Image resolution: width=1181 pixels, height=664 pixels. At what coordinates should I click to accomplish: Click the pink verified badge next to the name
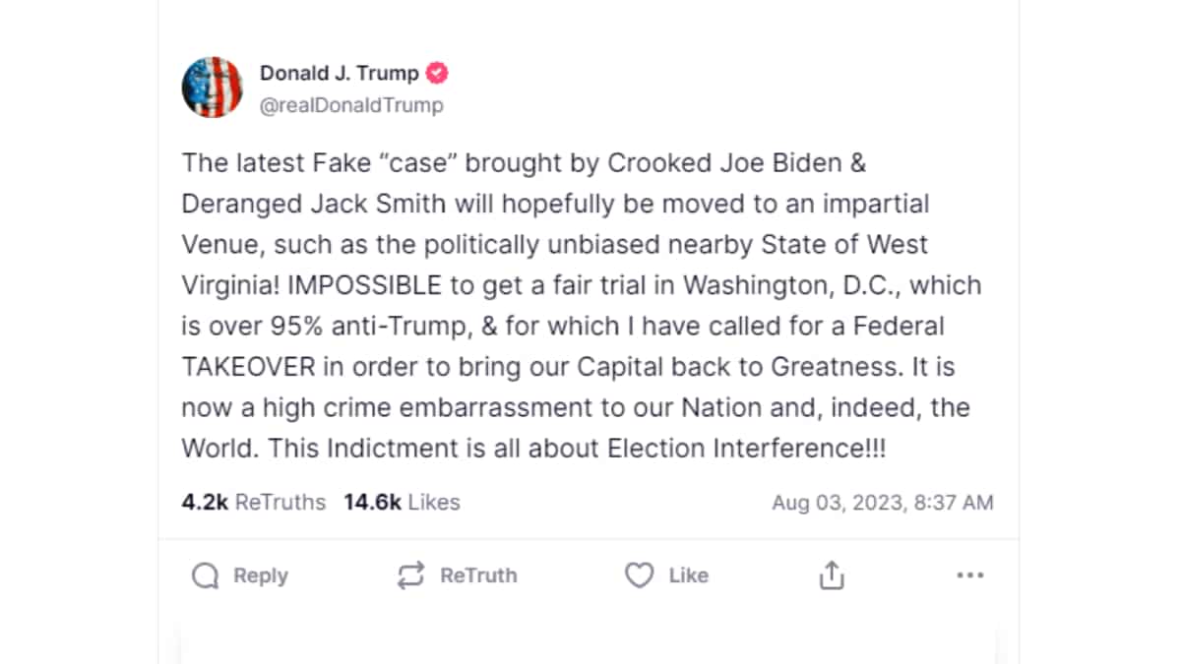coord(437,72)
